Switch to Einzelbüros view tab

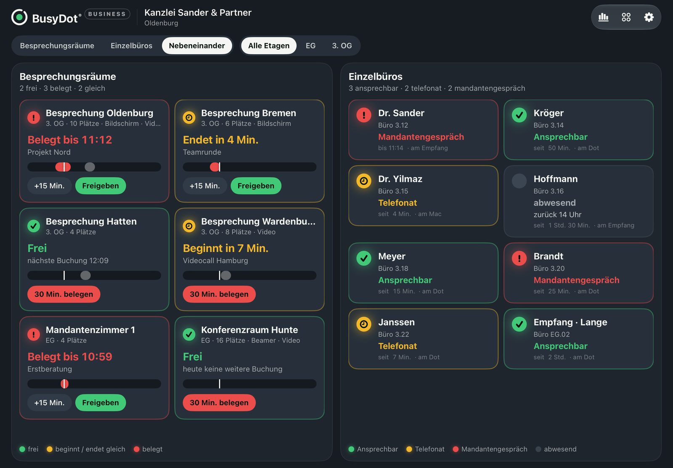click(132, 45)
